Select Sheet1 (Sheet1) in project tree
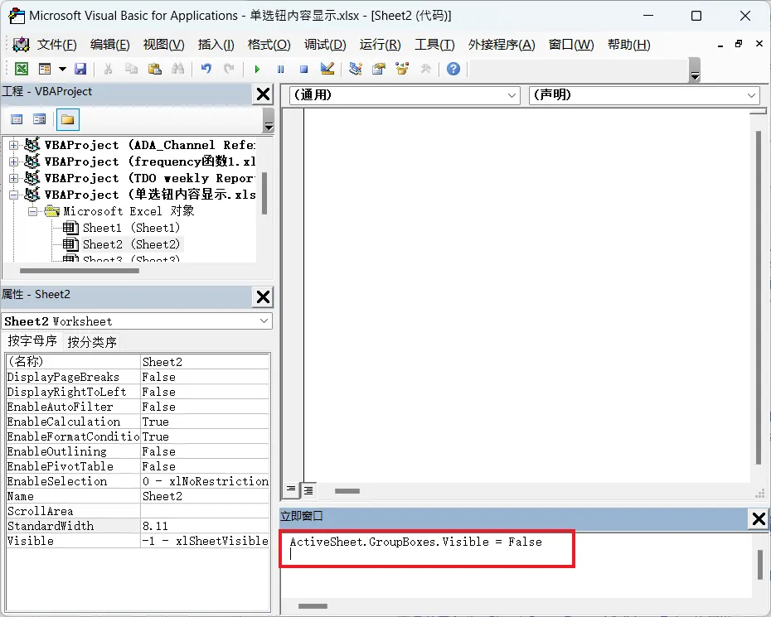The height and width of the screenshot is (617, 771). tap(131, 228)
